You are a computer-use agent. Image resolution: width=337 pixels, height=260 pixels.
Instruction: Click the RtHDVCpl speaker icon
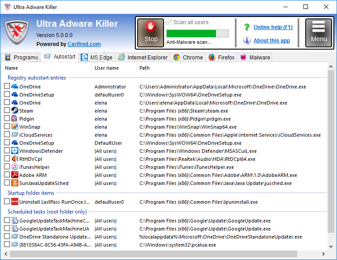15,159
